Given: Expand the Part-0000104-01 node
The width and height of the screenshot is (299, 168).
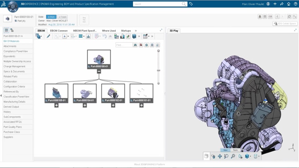Looking at the screenshot, I should click(85, 105).
